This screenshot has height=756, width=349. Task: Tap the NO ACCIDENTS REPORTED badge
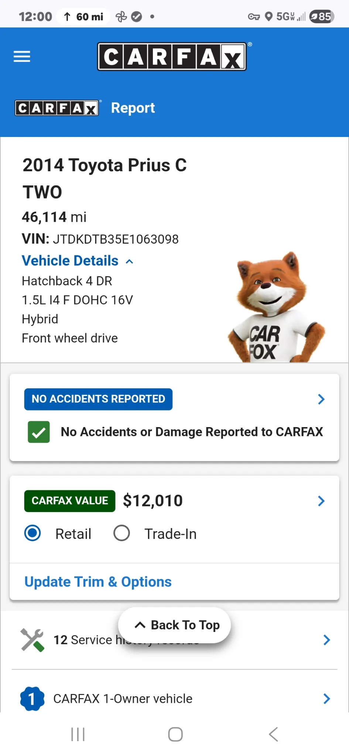(x=98, y=399)
